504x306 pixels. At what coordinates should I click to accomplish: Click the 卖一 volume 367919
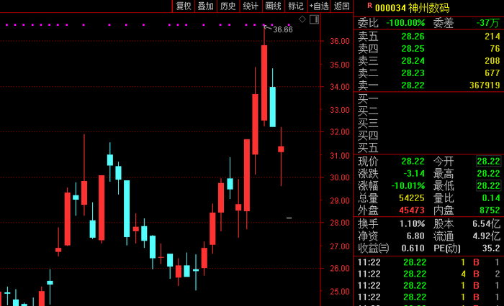tap(485, 85)
